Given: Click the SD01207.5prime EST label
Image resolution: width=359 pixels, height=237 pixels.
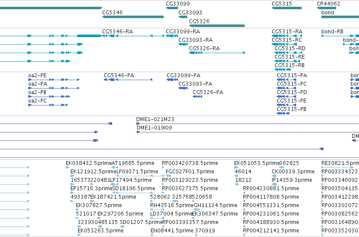Looking at the screenshot, I should click(x=141, y=222).
